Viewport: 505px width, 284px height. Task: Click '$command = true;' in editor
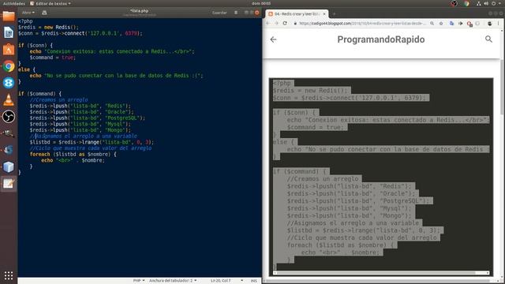coord(53,58)
